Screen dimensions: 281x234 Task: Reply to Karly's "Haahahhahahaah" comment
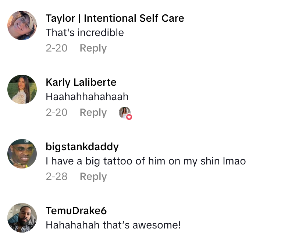[x=93, y=113]
